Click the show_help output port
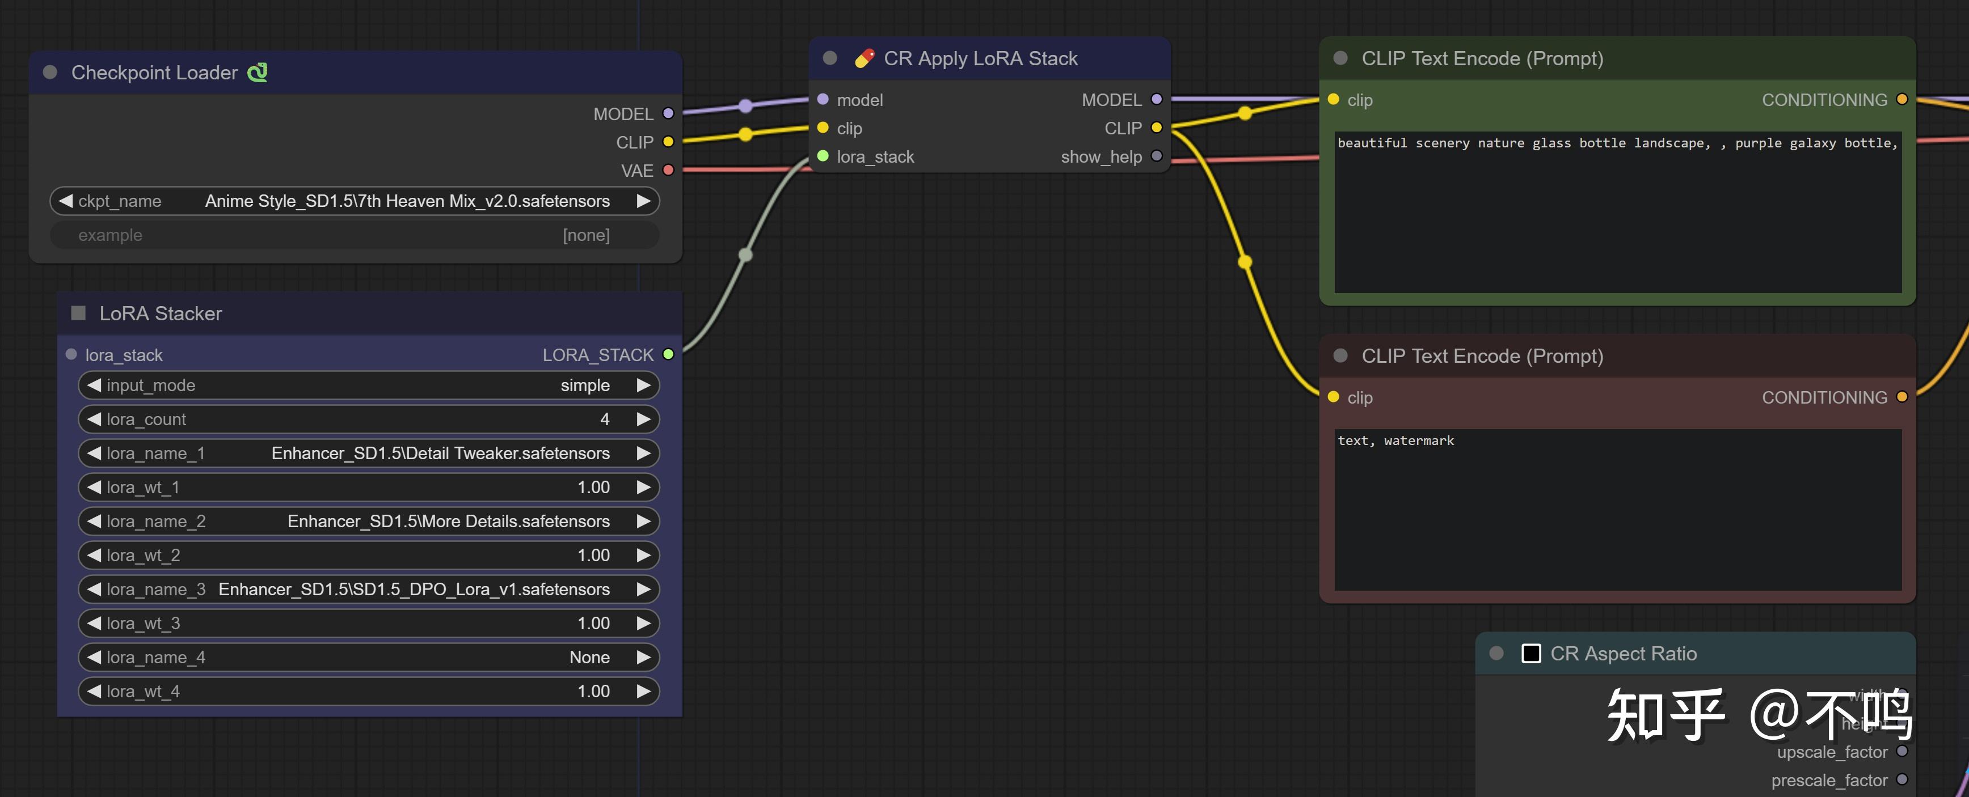1969x797 pixels. 1156,156
